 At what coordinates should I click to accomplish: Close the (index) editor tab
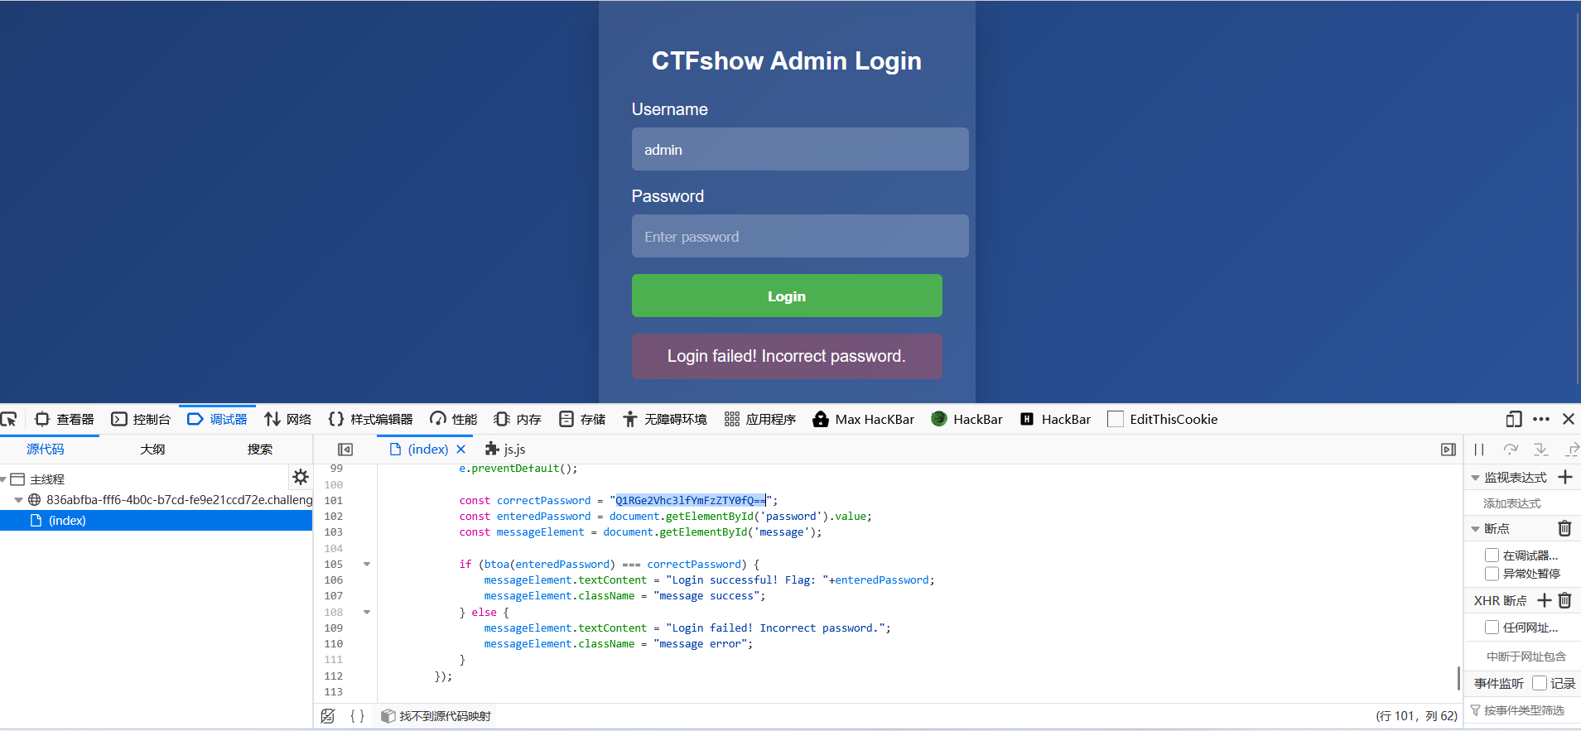(x=461, y=449)
